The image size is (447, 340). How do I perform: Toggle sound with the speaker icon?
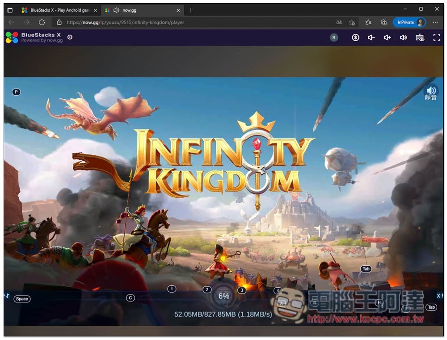coord(403,38)
